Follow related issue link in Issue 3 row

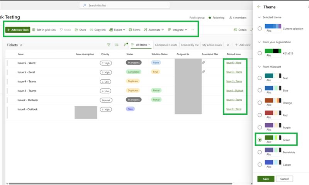[235, 90]
